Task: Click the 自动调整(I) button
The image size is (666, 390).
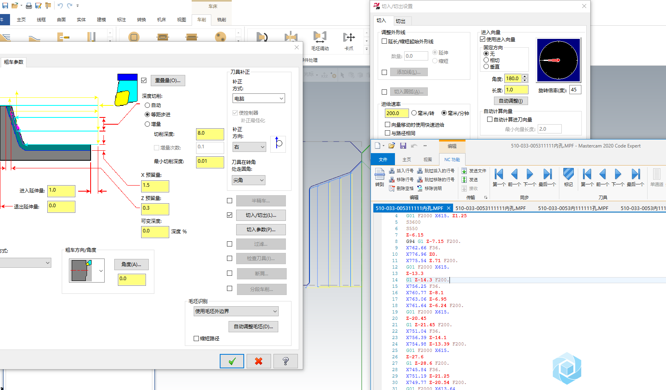Action: tap(511, 101)
